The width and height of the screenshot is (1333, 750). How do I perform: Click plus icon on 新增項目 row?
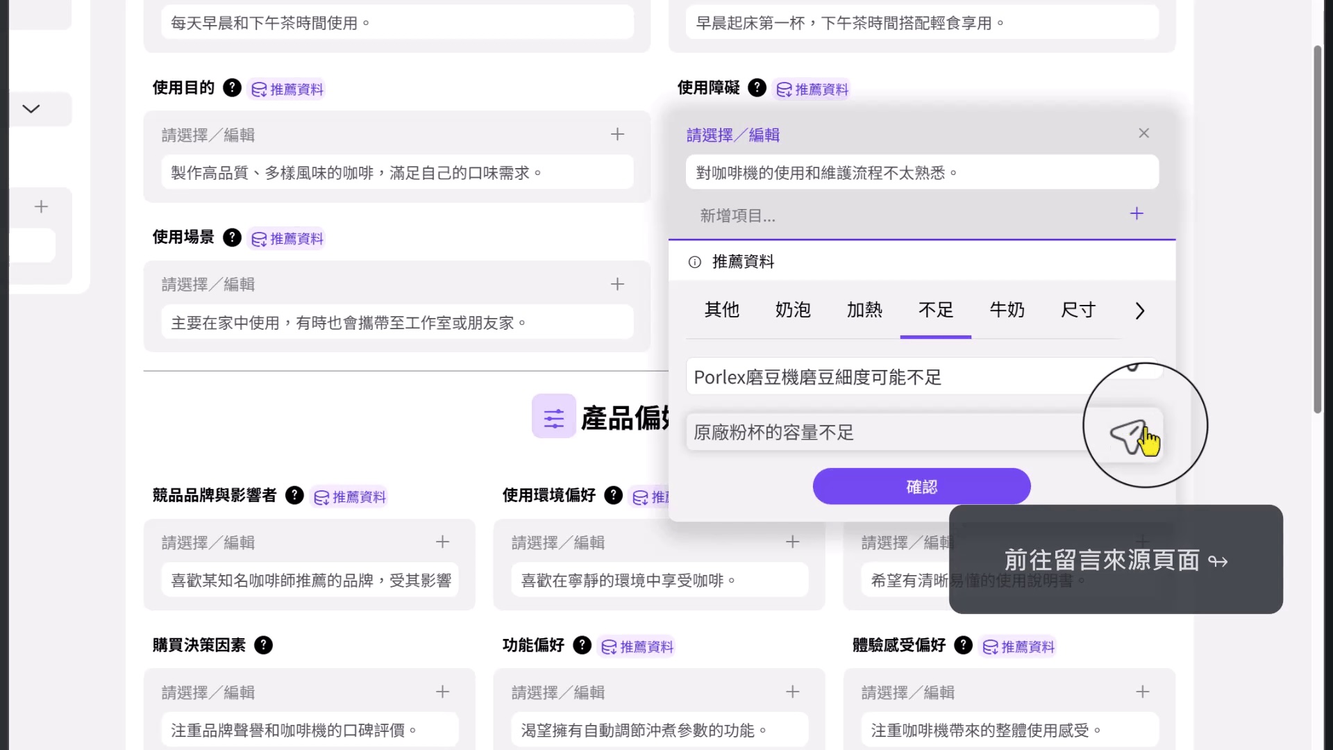coord(1137,214)
